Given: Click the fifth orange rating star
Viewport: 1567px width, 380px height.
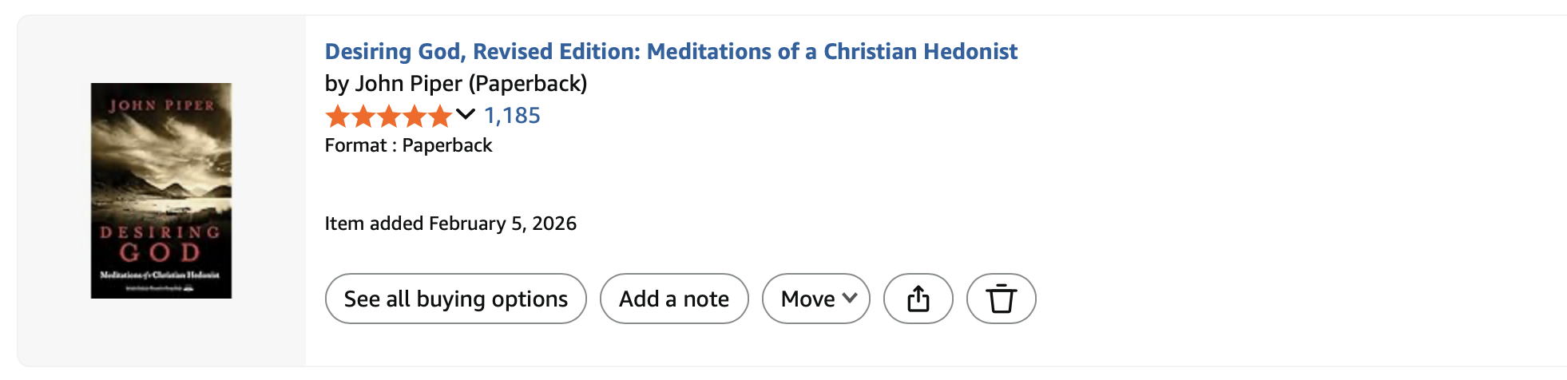Looking at the screenshot, I should (x=440, y=117).
